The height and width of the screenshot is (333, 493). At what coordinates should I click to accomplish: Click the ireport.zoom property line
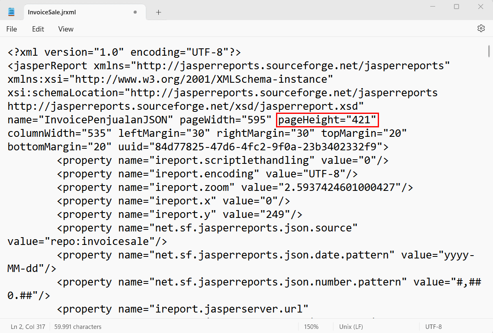pyautogui.click(x=235, y=188)
